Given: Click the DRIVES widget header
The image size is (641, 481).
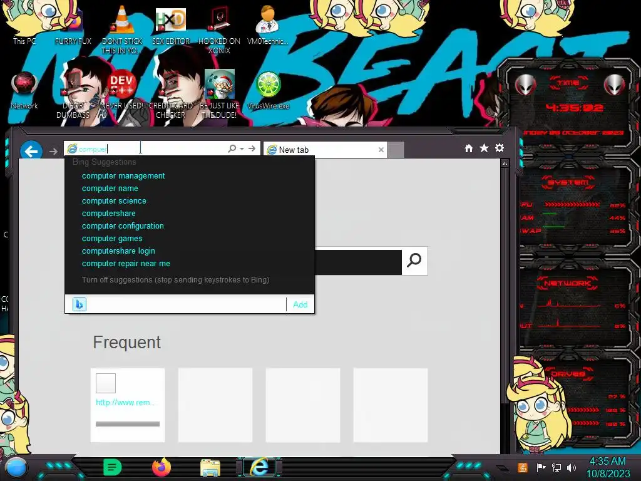Looking at the screenshot, I should pyautogui.click(x=567, y=374).
